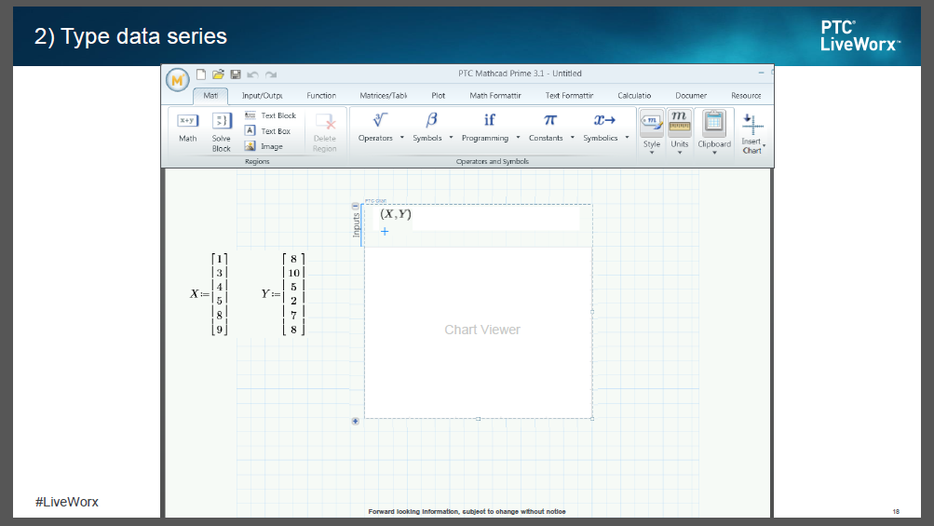Switch to the Input/Output ribbon tab
The image size is (934, 526).
[262, 95]
